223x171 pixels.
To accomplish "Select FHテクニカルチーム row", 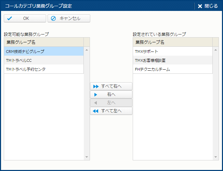I will (172, 69).
